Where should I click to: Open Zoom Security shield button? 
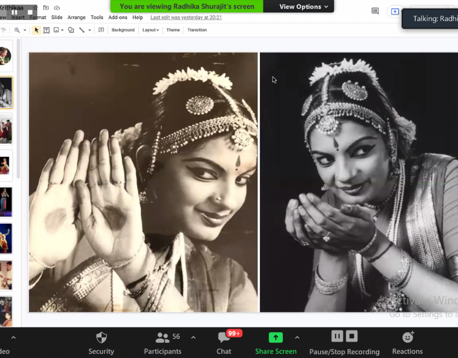pos(101,343)
